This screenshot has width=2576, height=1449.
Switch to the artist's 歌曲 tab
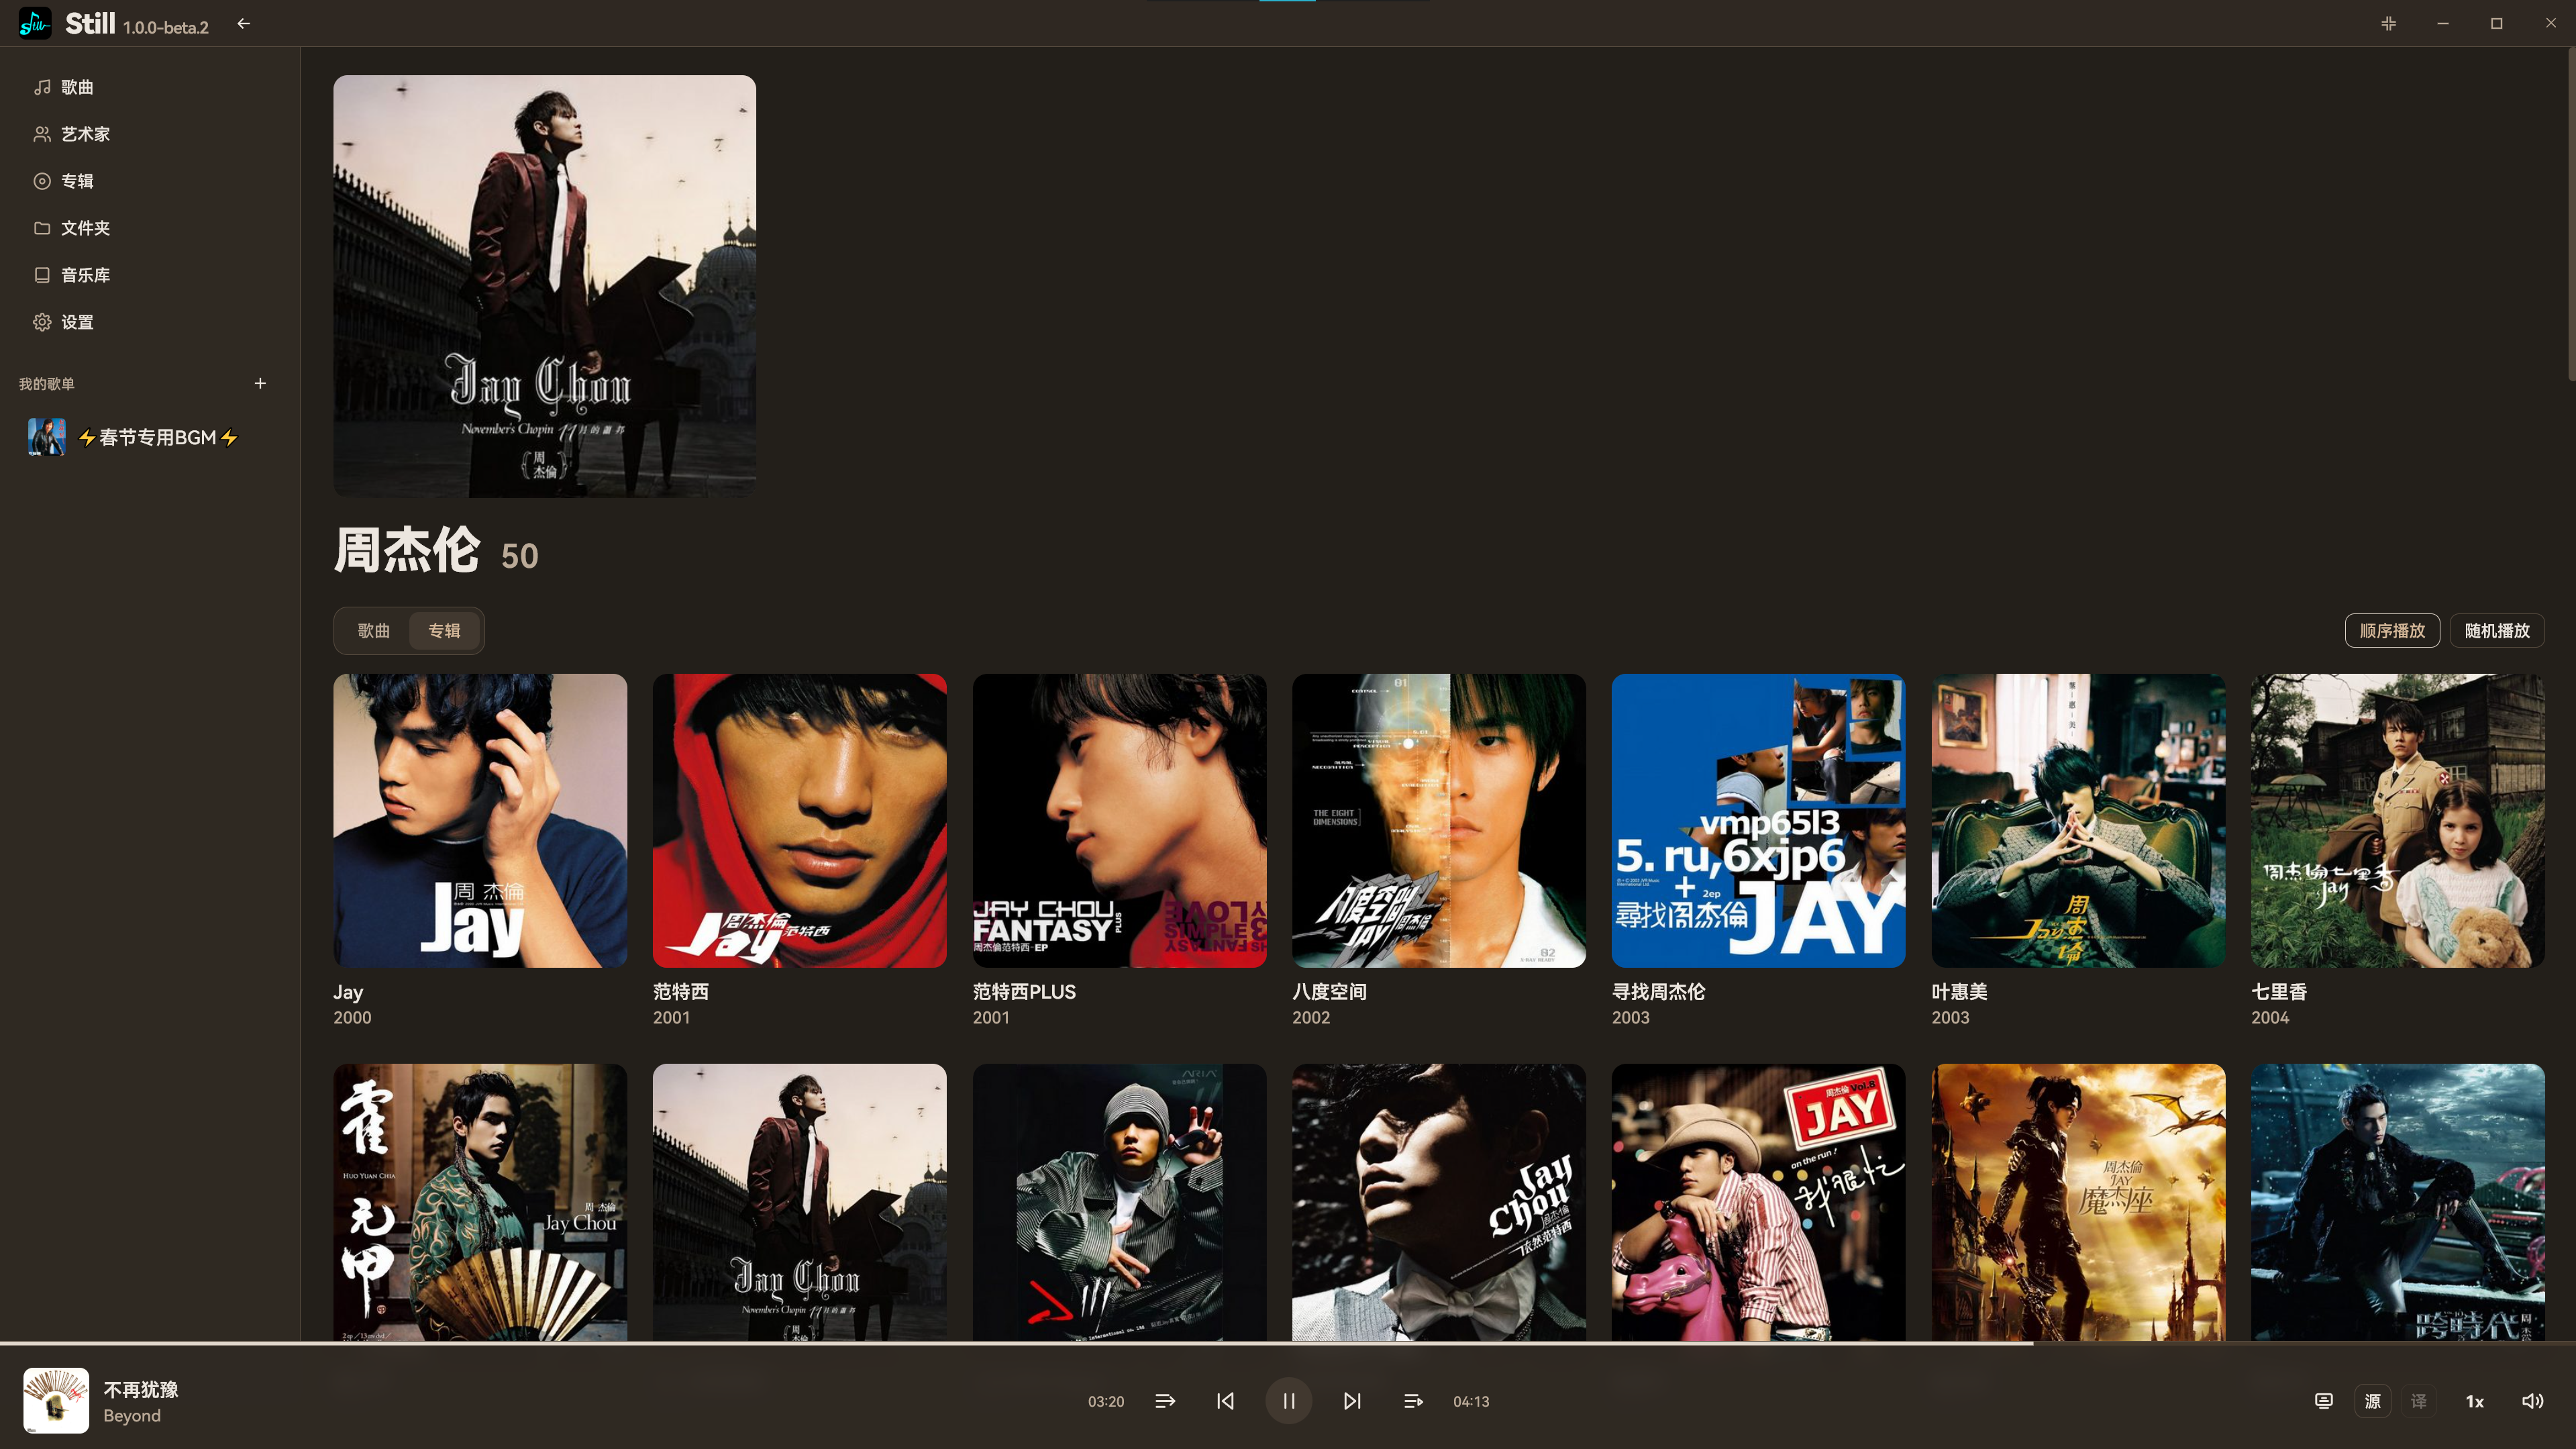pyautogui.click(x=373, y=631)
